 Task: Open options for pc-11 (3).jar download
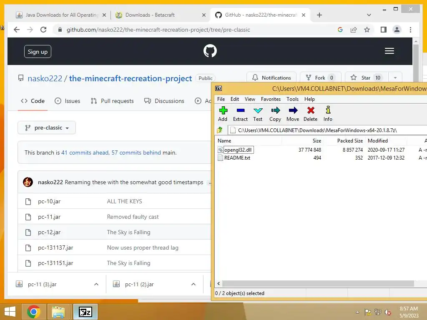tap(96, 284)
